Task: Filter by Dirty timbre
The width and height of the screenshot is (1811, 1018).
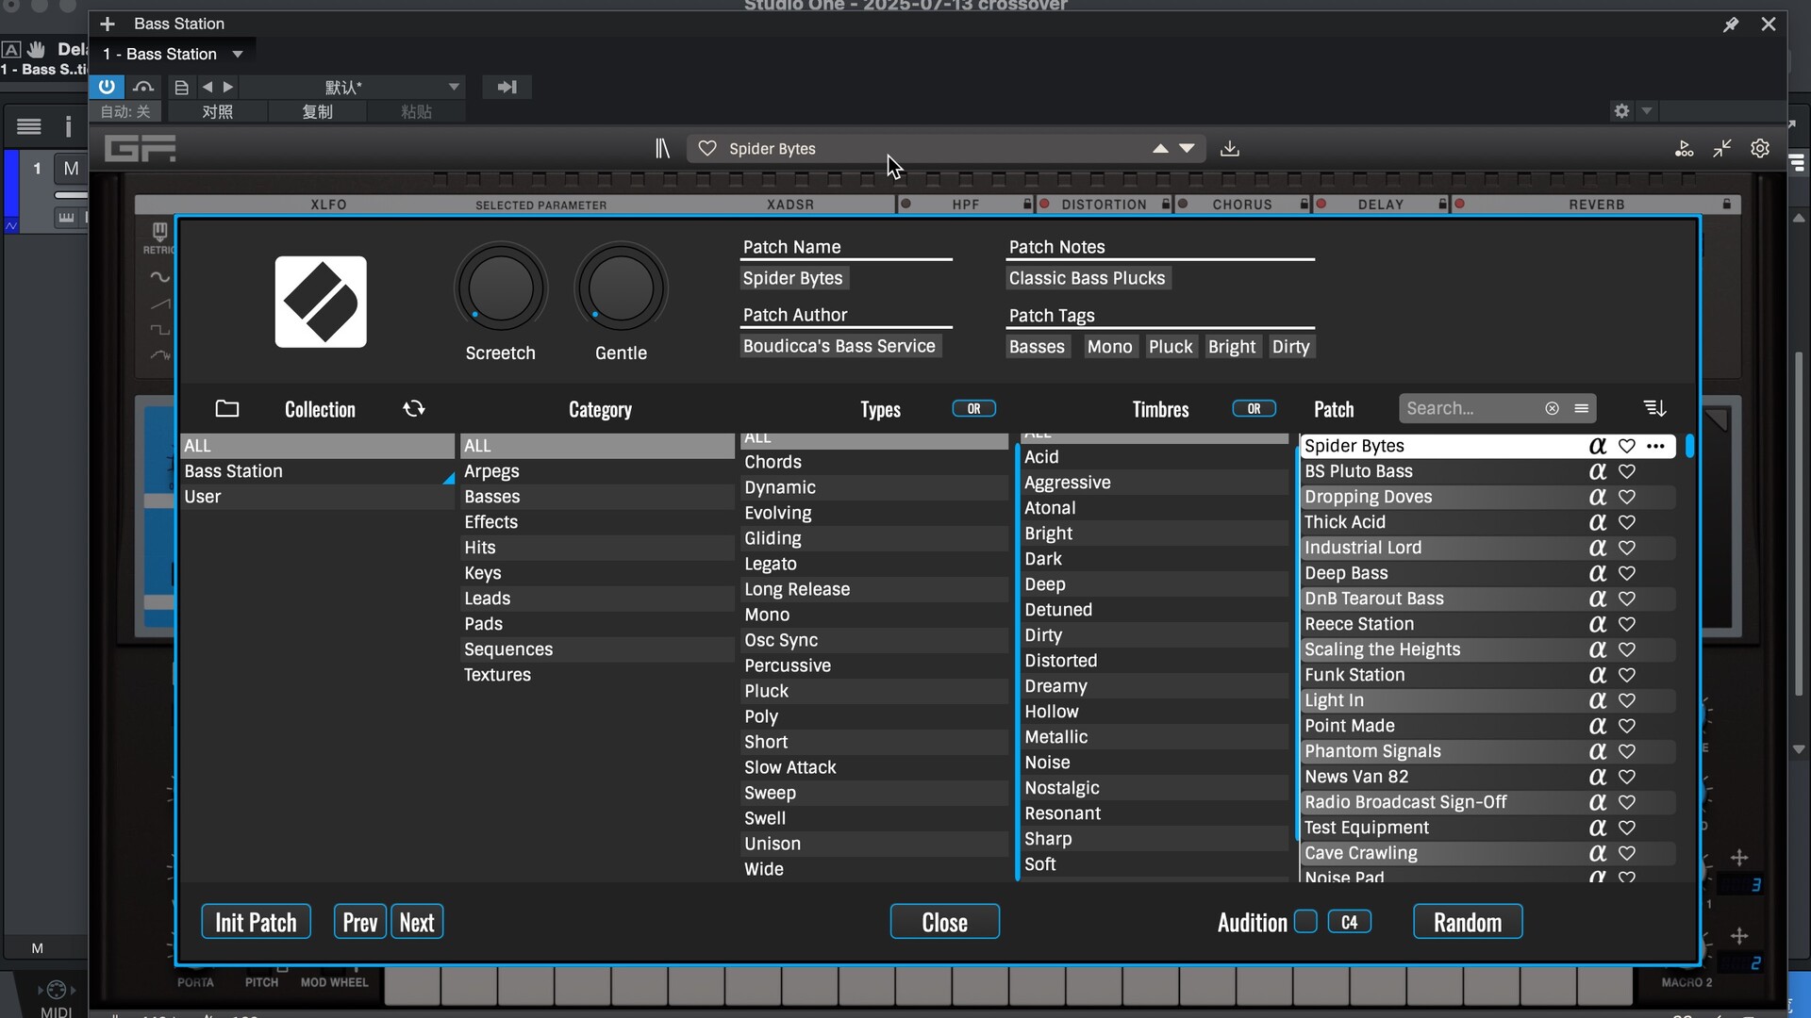Action: coord(1155,635)
